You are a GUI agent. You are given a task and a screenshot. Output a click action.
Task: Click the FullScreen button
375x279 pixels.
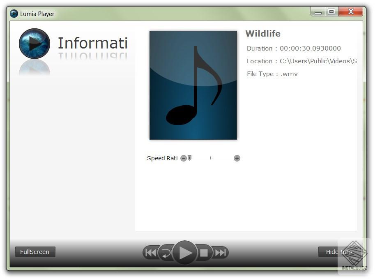pyautogui.click(x=35, y=252)
